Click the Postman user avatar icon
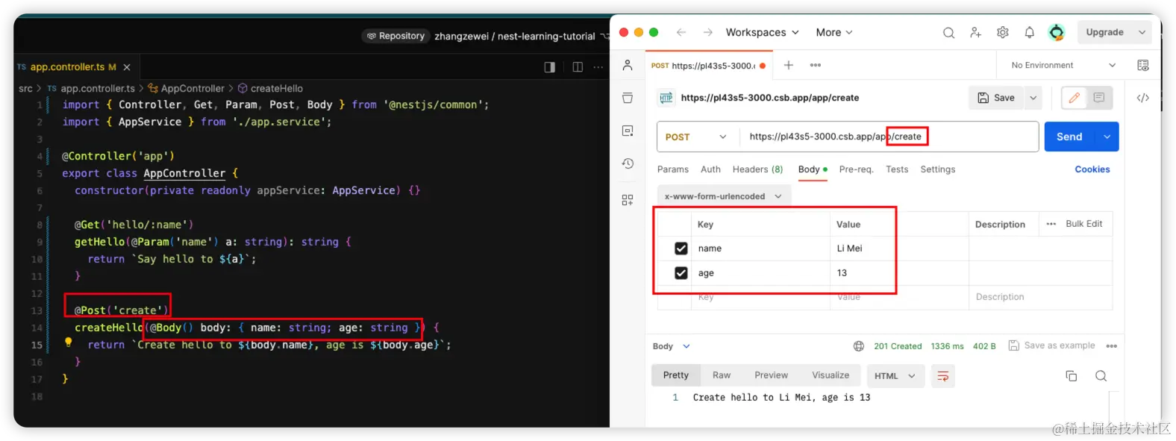This screenshot has height=441, width=1176. (x=1057, y=32)
